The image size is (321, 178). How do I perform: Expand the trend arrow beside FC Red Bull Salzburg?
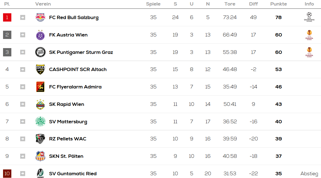[22, 18]
